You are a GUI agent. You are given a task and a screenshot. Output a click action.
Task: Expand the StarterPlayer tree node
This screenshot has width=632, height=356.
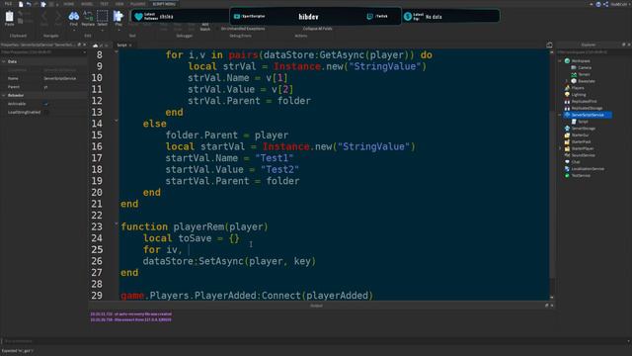tap(560, 148)
